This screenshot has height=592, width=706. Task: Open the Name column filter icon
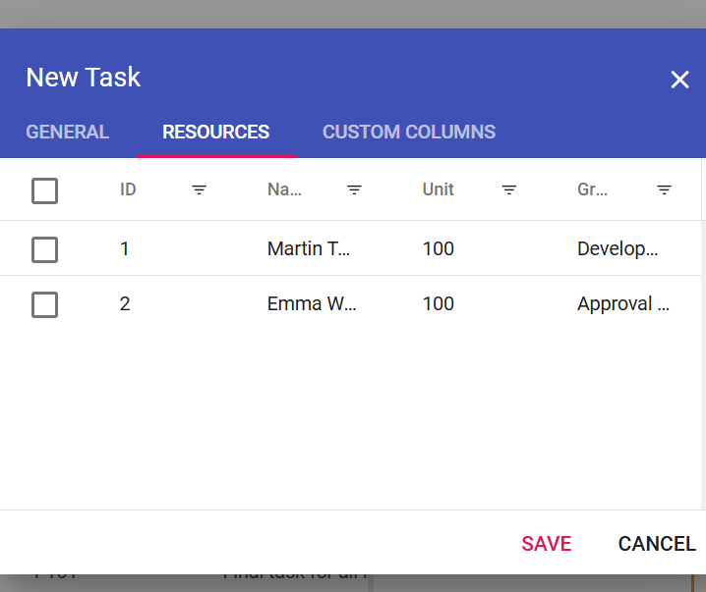tap(354, 190)
